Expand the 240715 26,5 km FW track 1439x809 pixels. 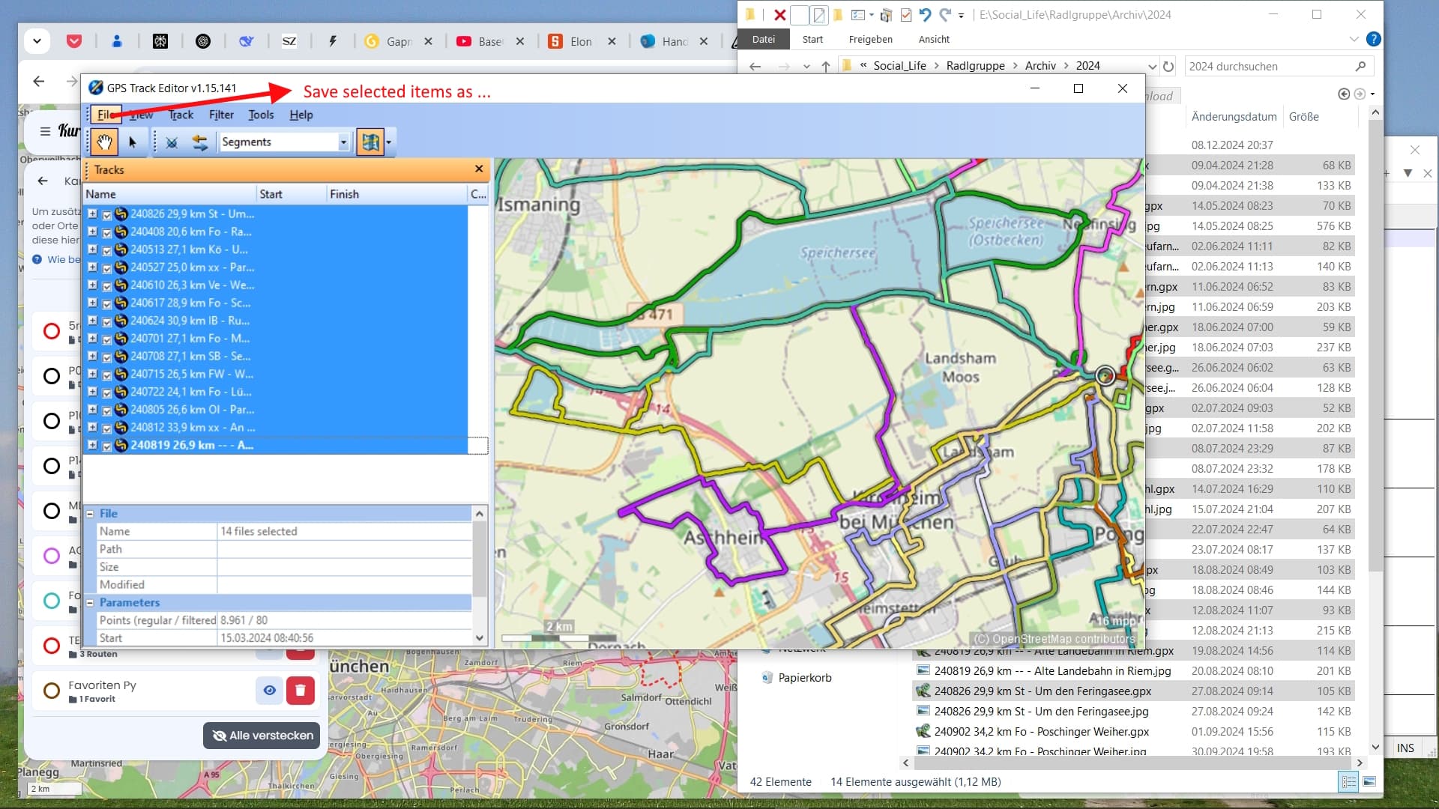click(92, 374)
